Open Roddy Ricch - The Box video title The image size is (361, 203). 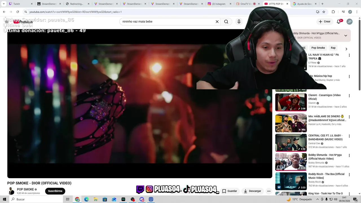coord(326,176)
